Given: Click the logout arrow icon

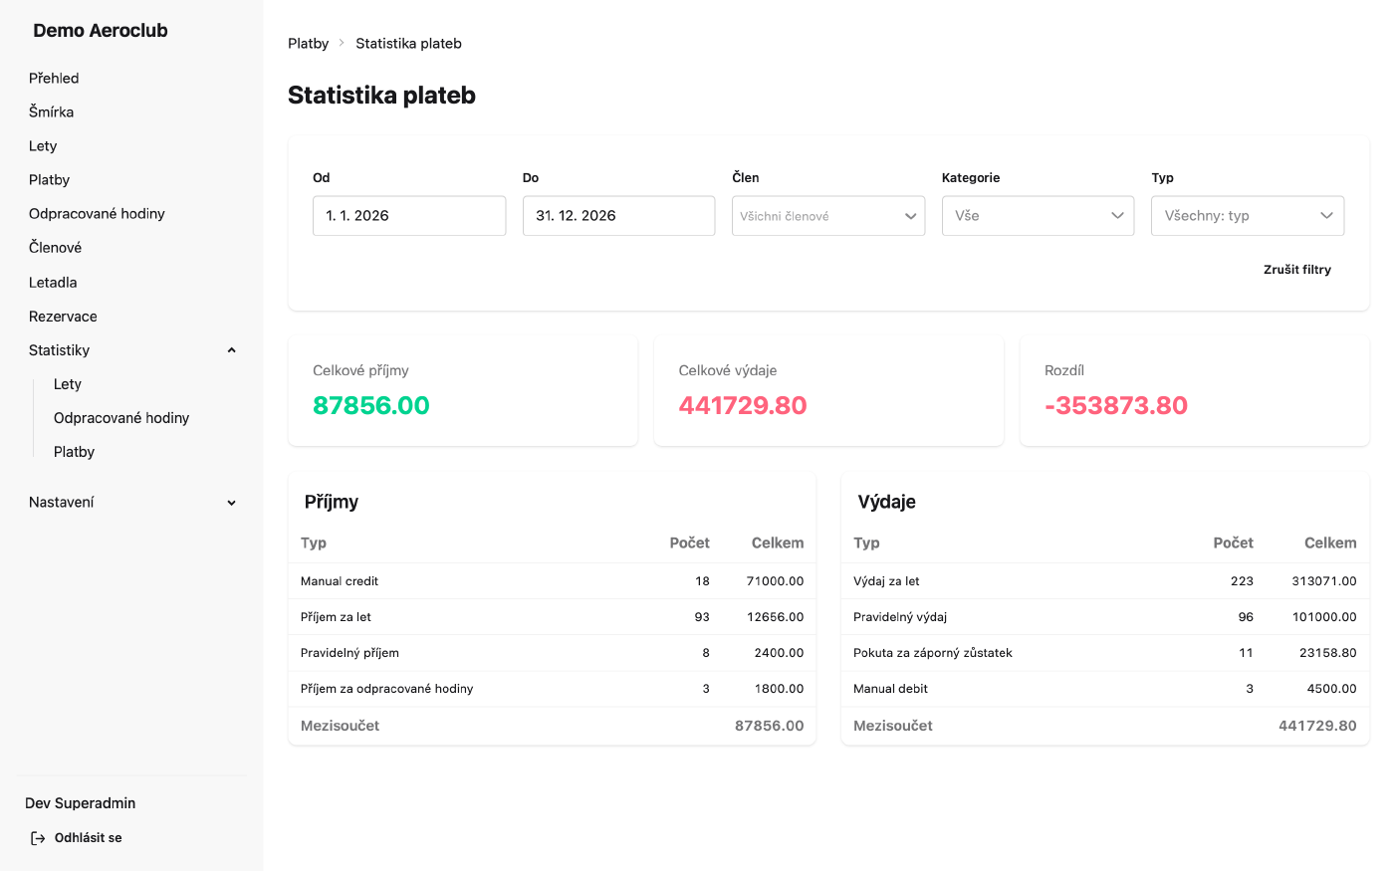Looking at the screenshot, I should 38,838.
